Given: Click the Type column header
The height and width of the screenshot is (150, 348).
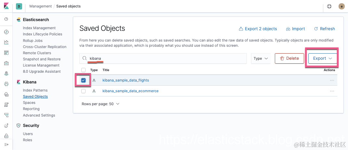Looking at the screenshot, I should pyautogui.click(x=94, y=70).
